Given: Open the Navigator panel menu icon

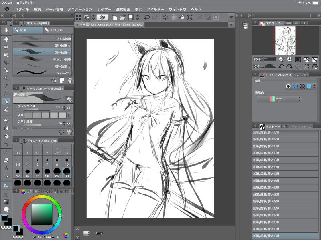Looking at the screenshot, I should pos(255,22).
